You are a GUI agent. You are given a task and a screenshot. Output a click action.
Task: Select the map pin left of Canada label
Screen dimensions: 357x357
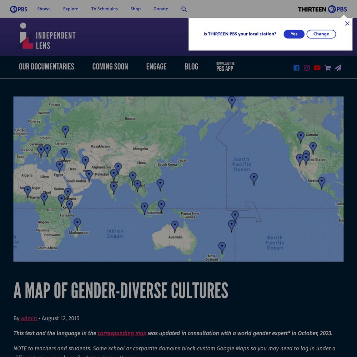tap(301, 137)
